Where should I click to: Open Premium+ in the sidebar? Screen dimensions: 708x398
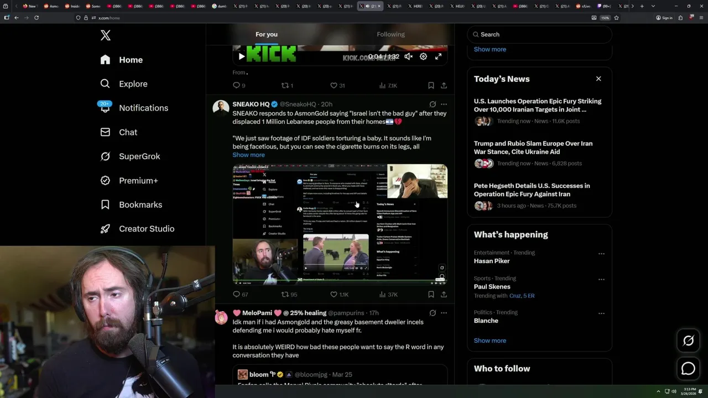(129, 180)
